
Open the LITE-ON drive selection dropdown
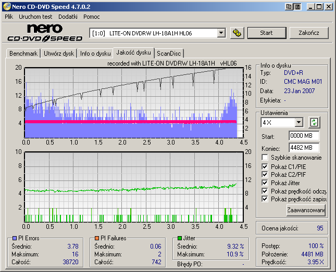(x=221, y=33)
